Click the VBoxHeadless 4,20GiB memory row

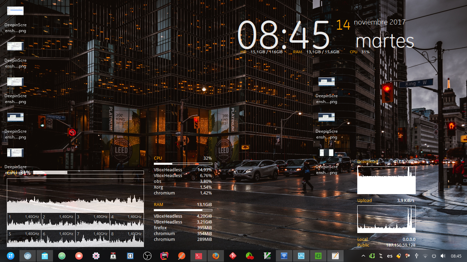pos(183,216)
